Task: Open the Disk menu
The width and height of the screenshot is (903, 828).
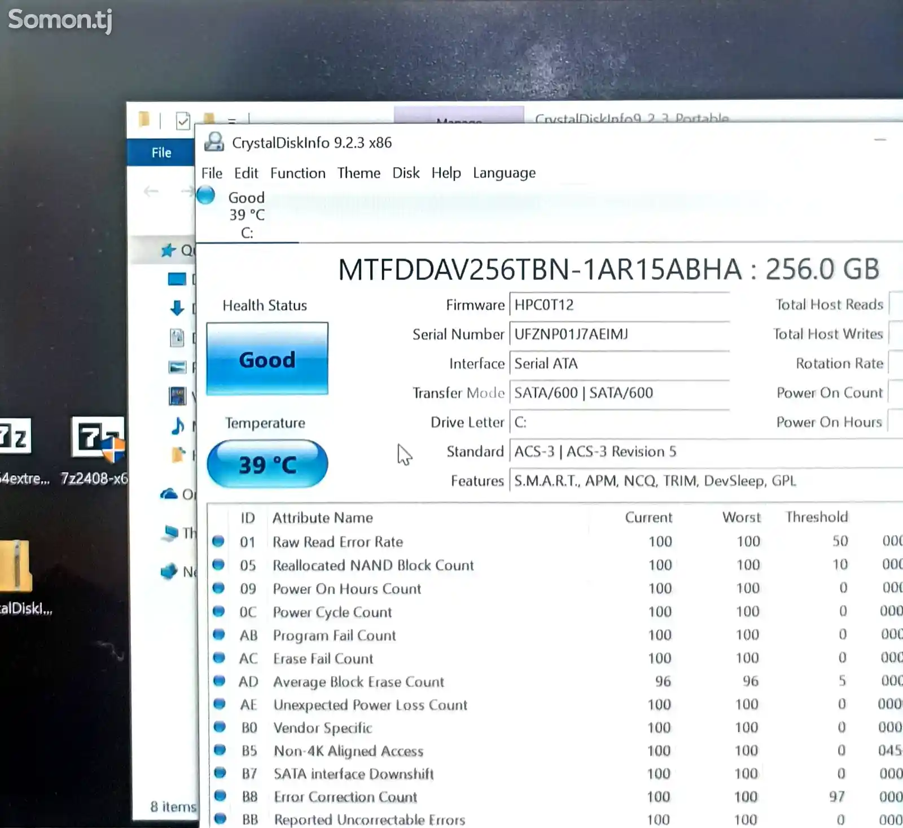Action: (x=406, y=173)
